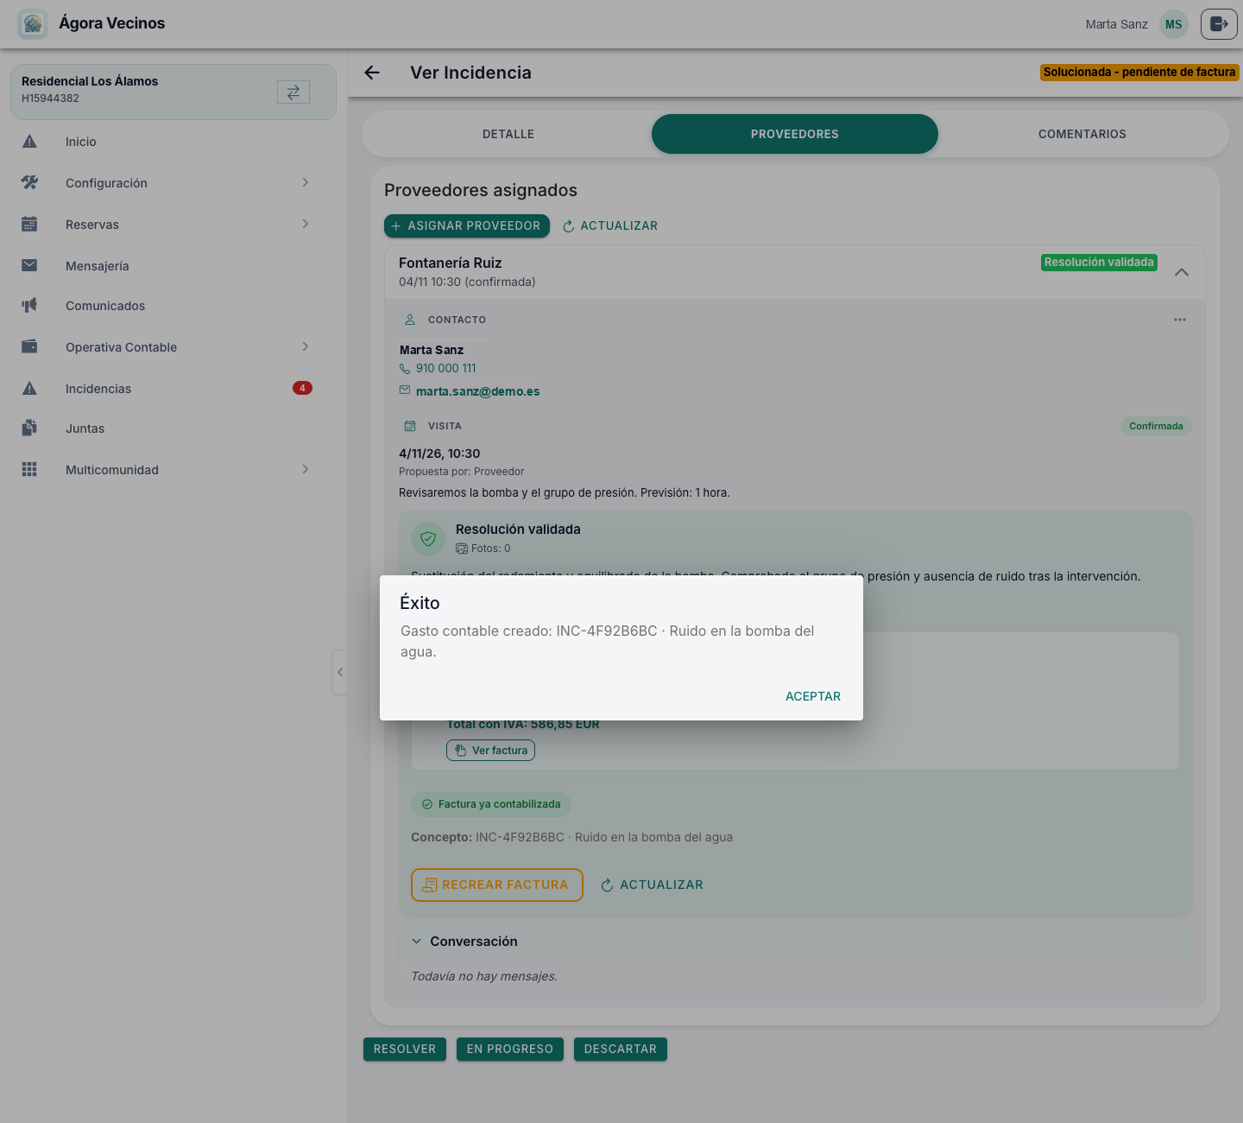Click the Juntas documents icon
The image size is (1243, 1123).
pos(29,428)
